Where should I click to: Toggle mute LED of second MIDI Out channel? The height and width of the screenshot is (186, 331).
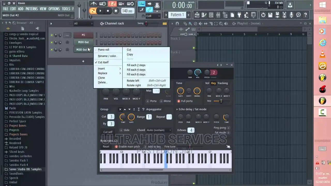coord(52,50)
